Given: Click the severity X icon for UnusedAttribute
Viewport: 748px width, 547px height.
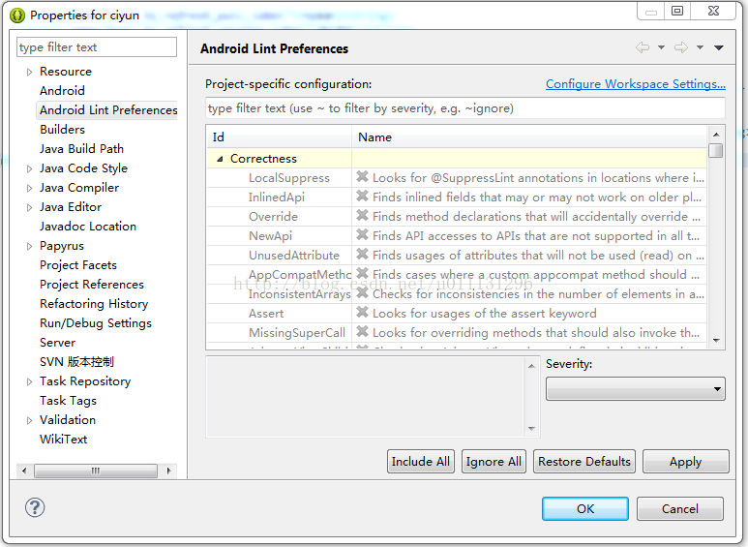Looking at the screenshot, I should [362, 255].
